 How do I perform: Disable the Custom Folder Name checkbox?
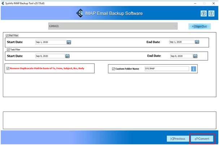point(113,69)
